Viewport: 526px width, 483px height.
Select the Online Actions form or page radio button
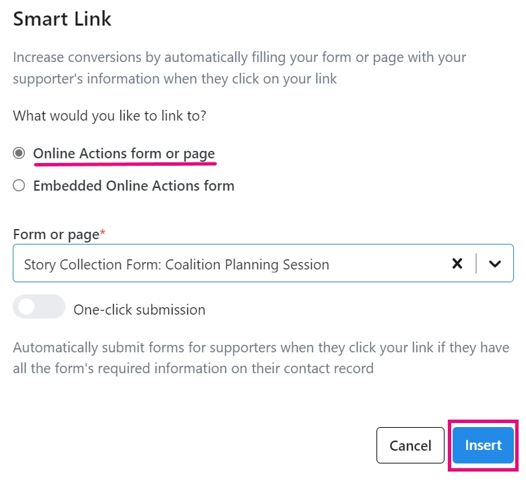click(19, 154)
